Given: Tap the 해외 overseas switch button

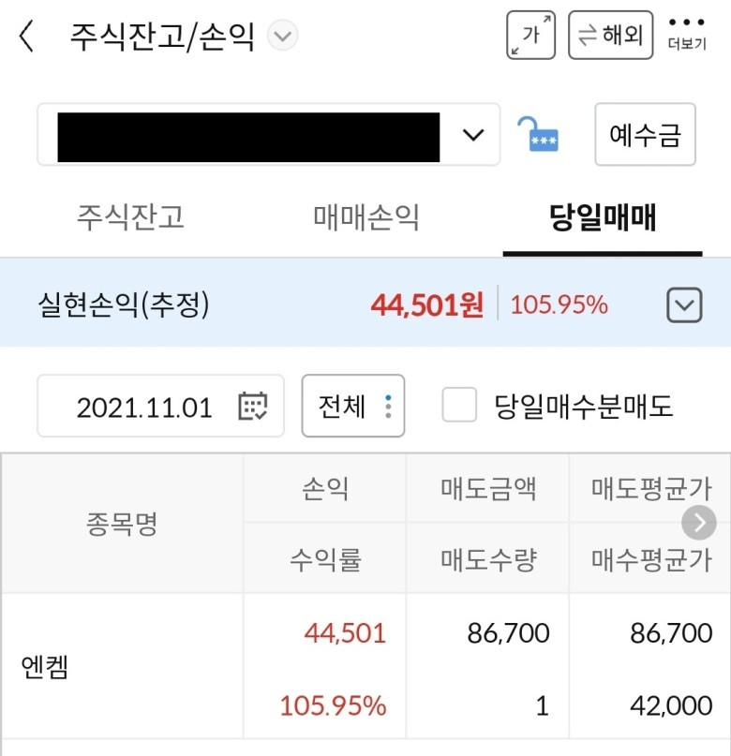Looking at the screenshot, I should 610,36.
